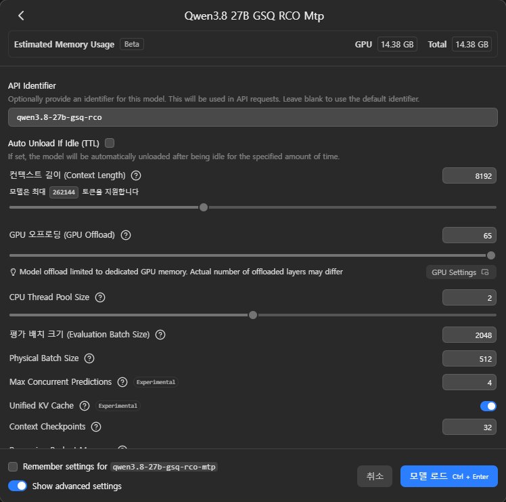Click Experimental tag beside Max Concurrent Predictions
506x502 pixels.
[156, 382]
